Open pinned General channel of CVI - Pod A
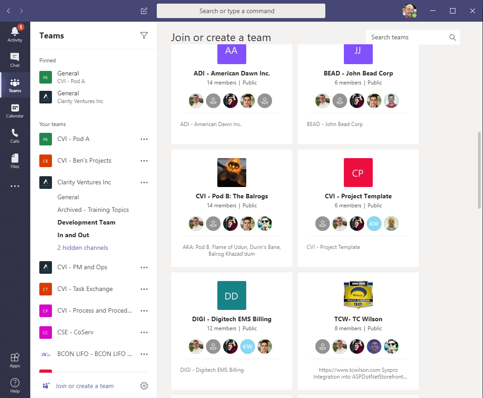 [x=94, y=77]
